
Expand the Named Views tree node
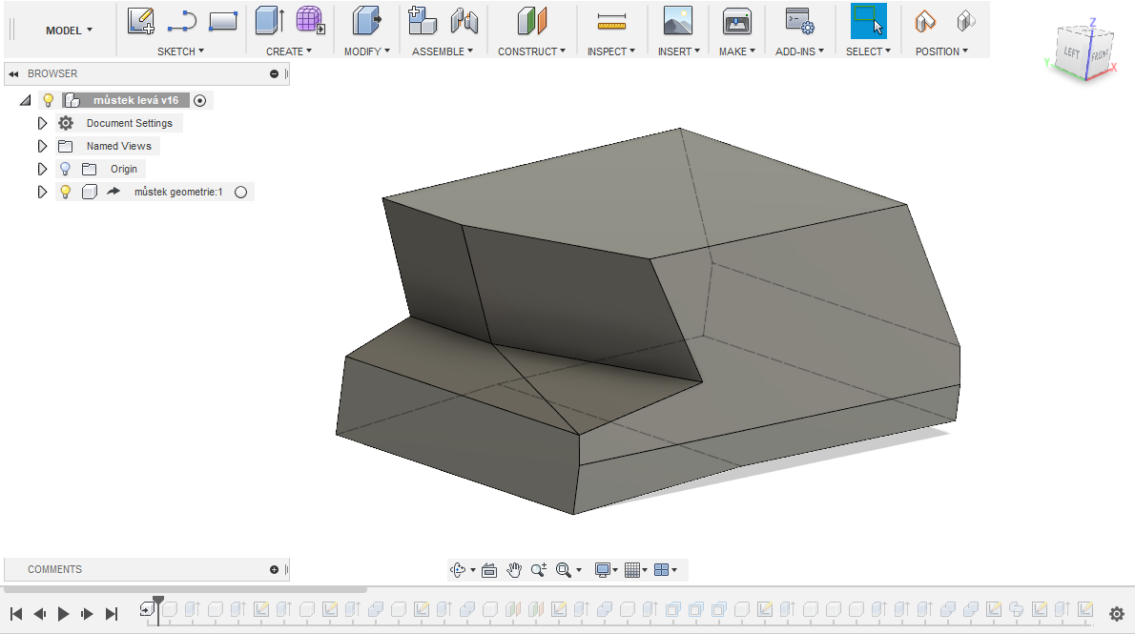[42, 146]
